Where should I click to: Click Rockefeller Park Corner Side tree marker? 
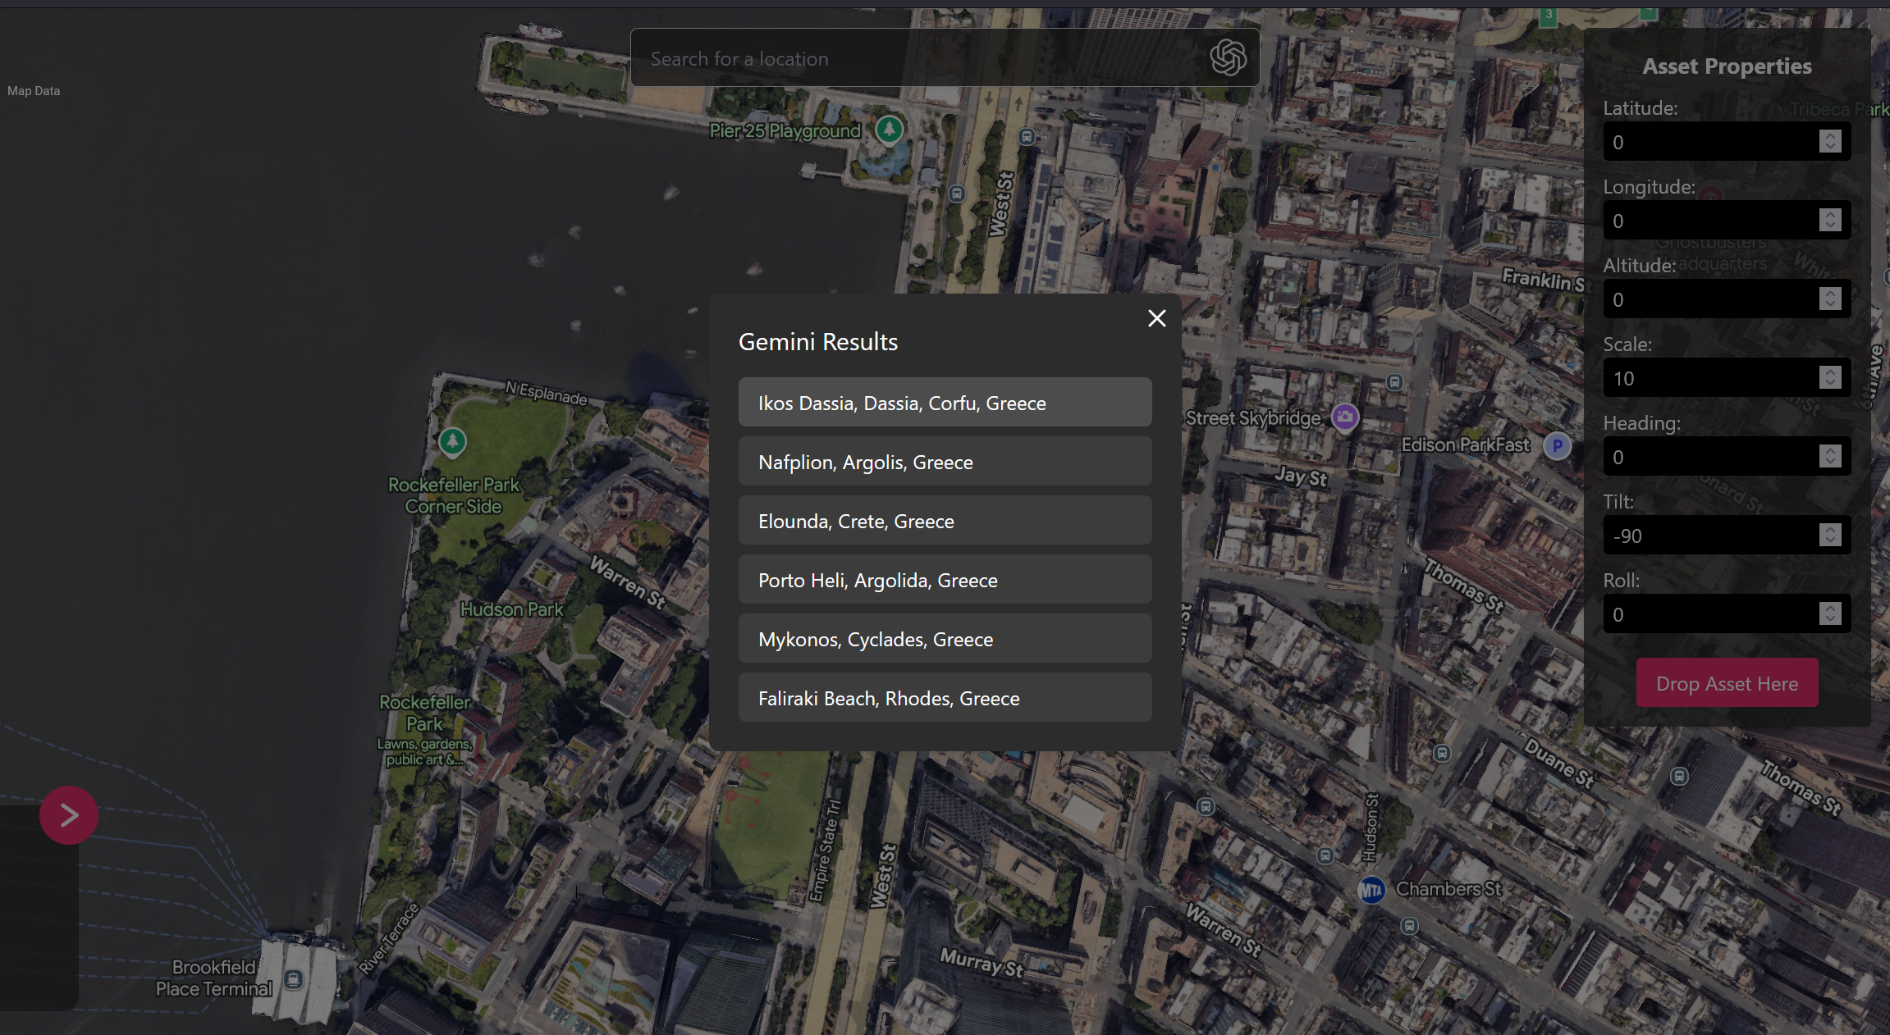(x=452, y=441)
